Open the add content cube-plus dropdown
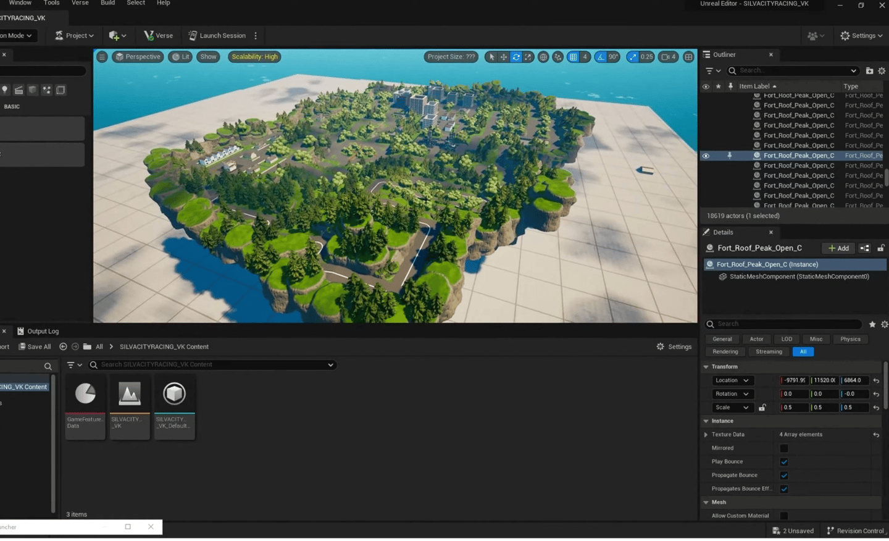This screenshot has width=889, height=541. (x=117, y=36)
